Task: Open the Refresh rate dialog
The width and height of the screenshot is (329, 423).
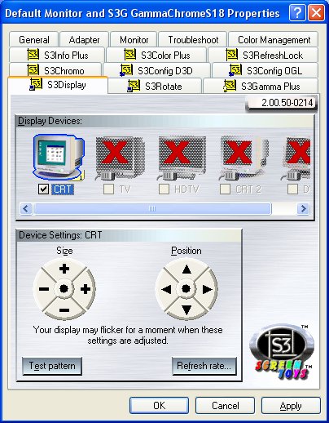Action: 204,366
